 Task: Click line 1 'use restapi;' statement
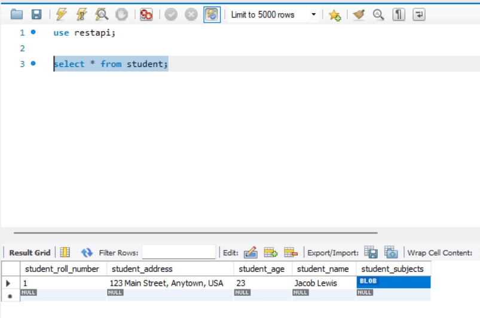(x=84, y=32)
